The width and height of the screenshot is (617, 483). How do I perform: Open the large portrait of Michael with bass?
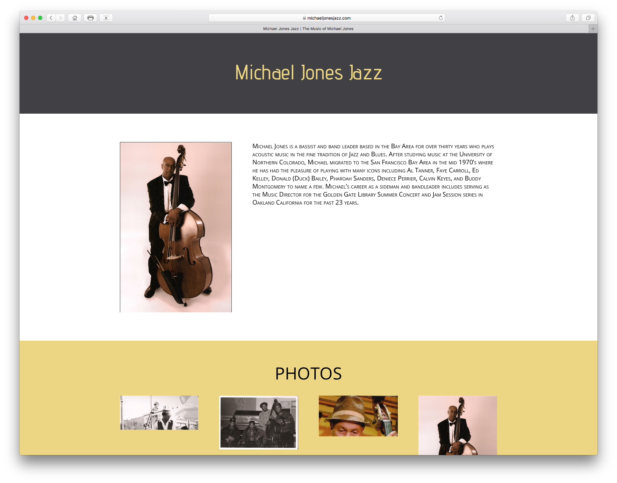point(176,227)
